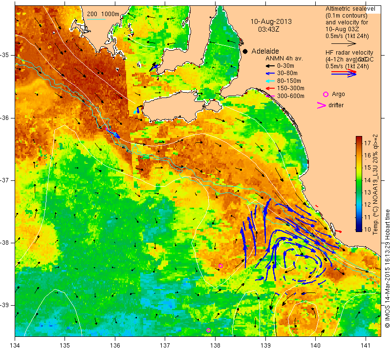
Task: Click the dark red top of color bar
Action: coord(359,138)
